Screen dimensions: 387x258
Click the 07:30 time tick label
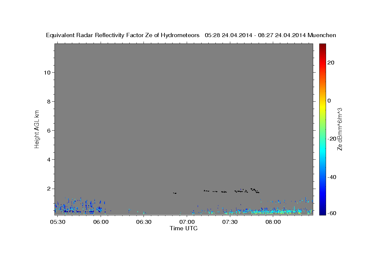[230, 222]
